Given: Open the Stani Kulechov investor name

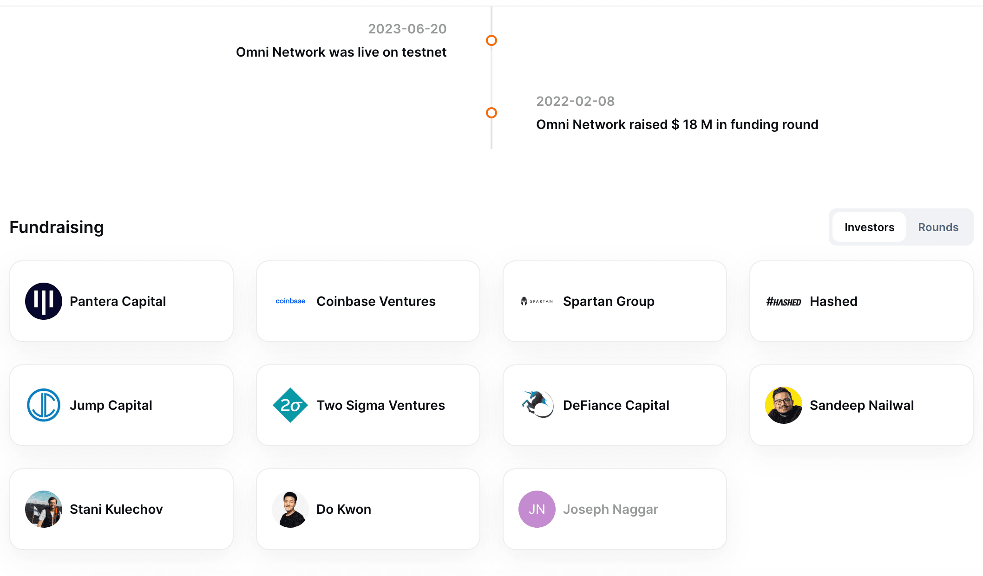Looking at the screenshot, I should [x=116, y=509].
